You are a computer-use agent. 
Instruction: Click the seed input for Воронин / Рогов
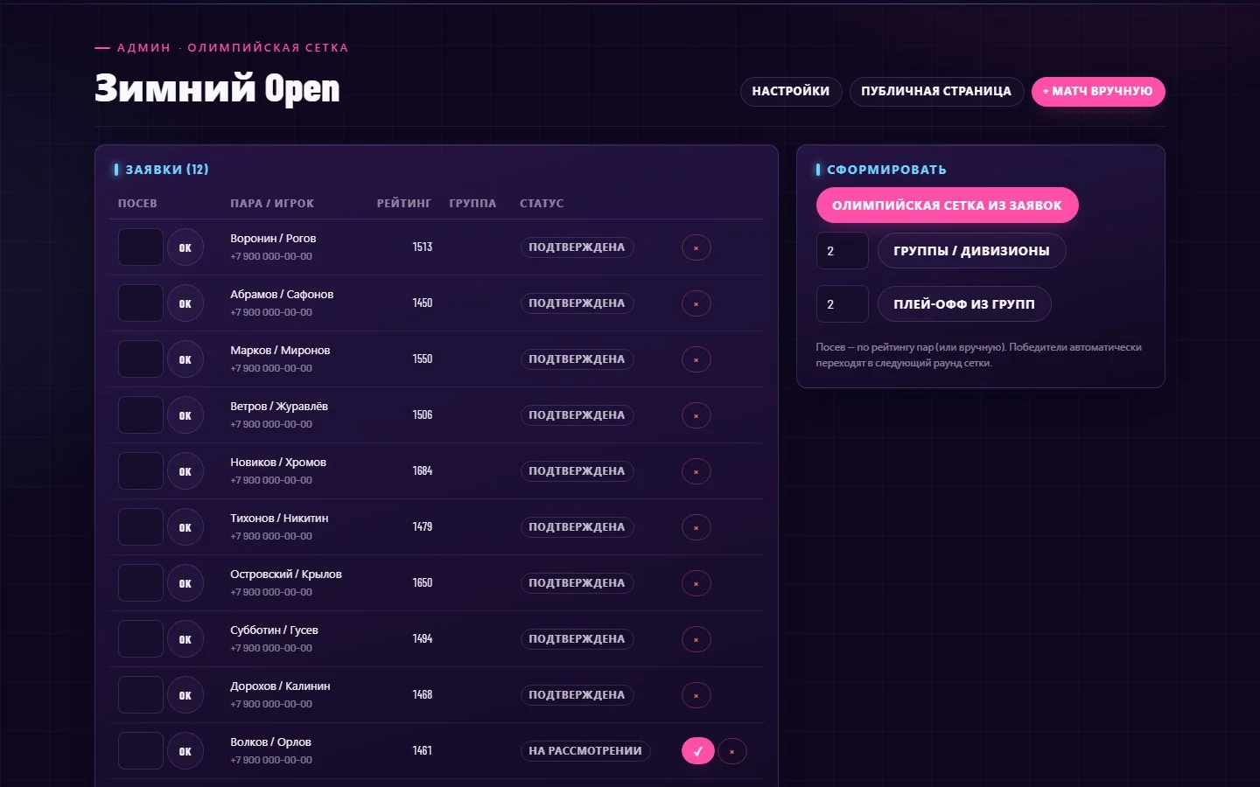coord(141,247)
